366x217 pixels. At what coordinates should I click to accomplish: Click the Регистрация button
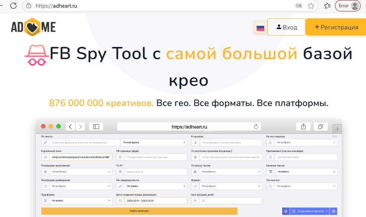(x=336, y=27)
